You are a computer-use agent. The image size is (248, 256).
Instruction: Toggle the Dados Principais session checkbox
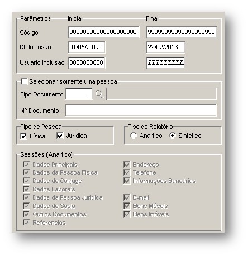[x=26, y=165]
